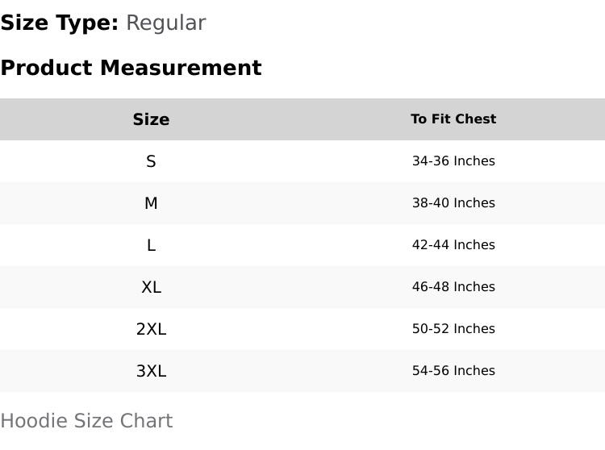This screenshot has height=450, width=605.
Task: Select the XL size cell
Action: pos(151,287)
